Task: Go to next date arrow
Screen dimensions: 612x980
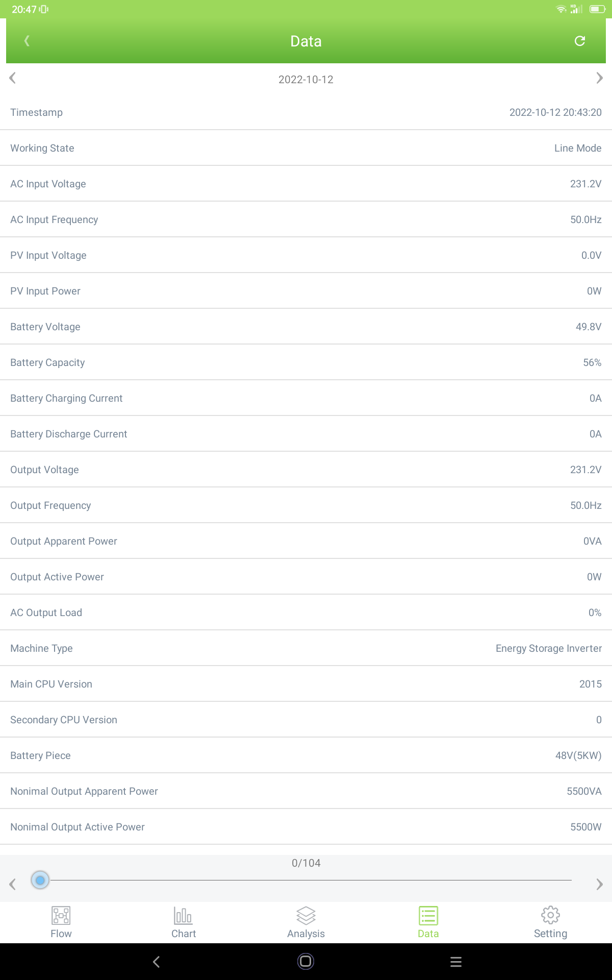Action: click(599, 78)
